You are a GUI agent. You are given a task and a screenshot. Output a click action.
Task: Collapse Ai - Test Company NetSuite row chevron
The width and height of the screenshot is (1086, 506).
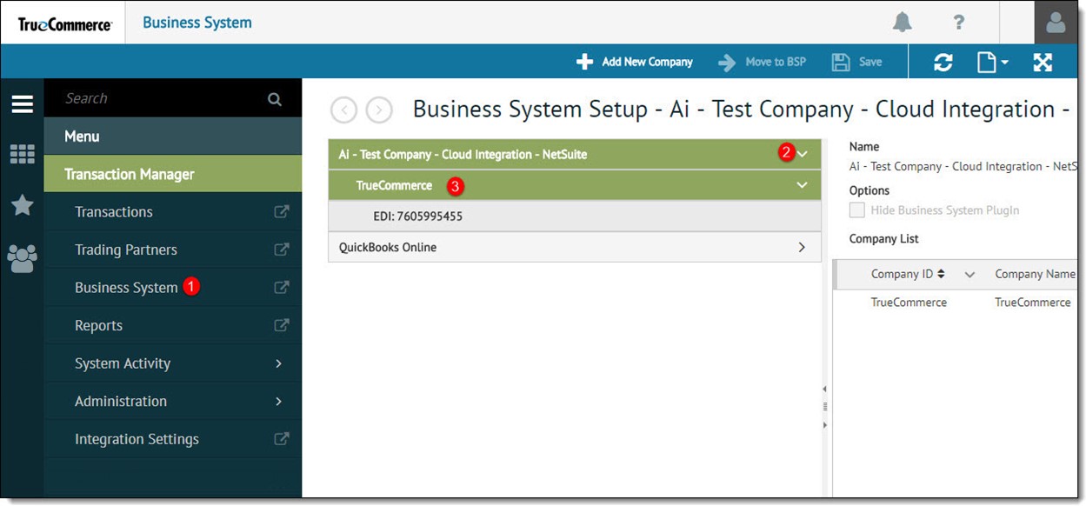803,154
